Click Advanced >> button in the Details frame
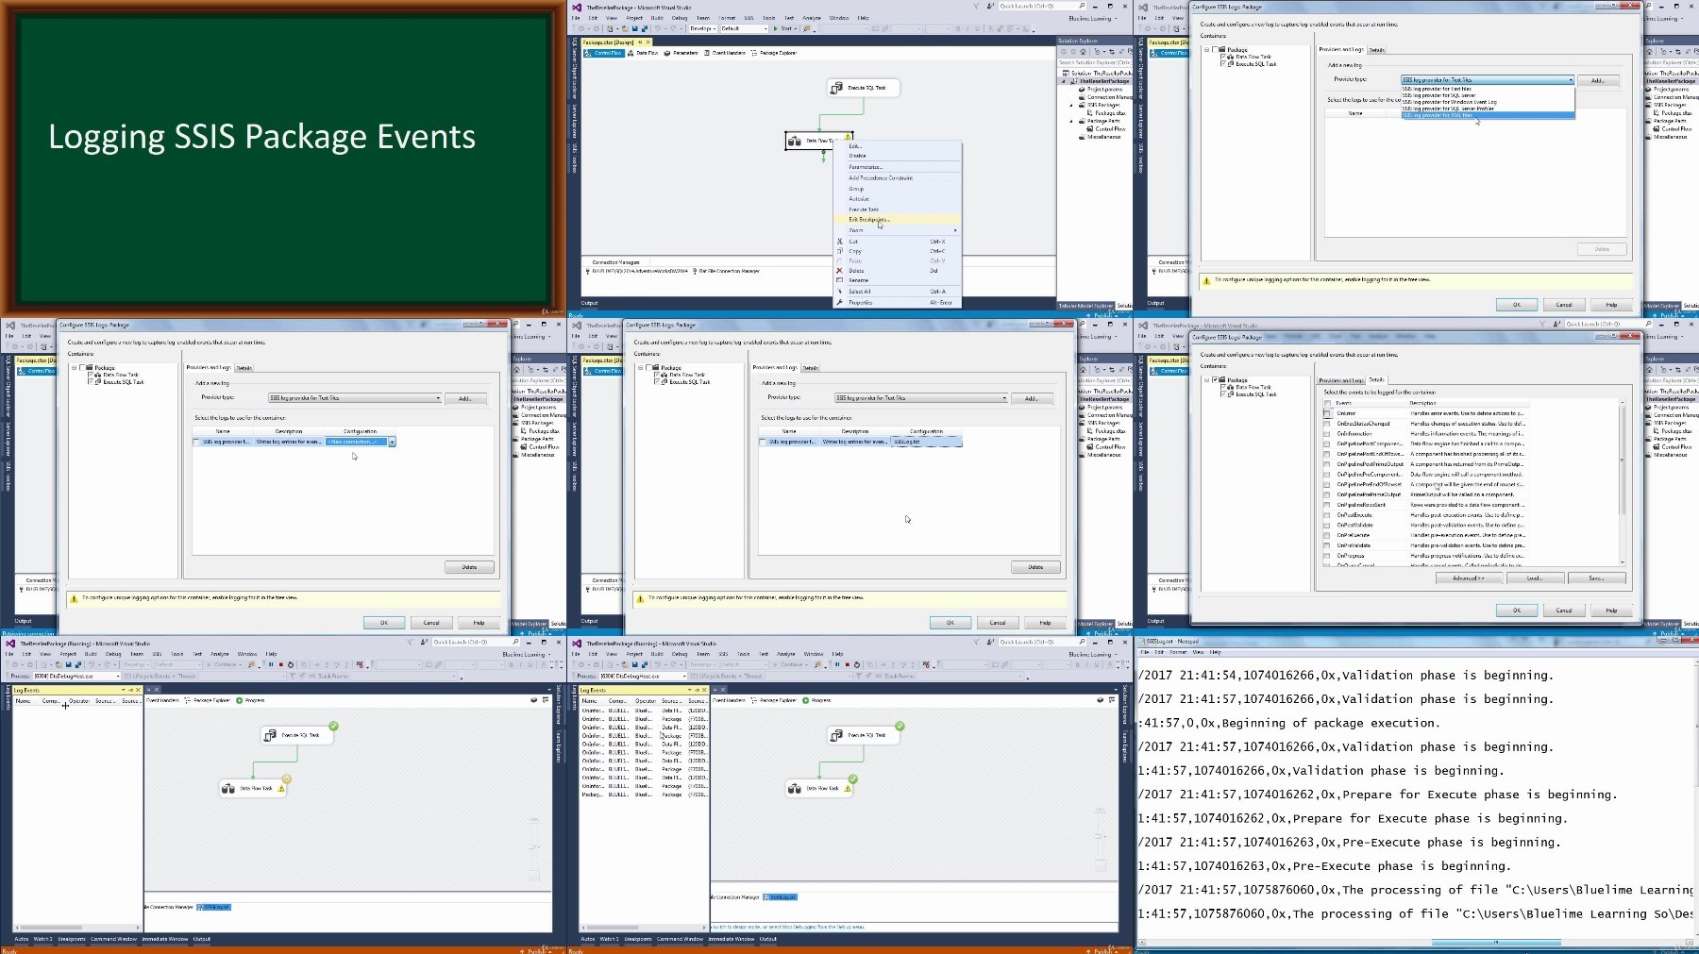Image resolution: width=1699 pixels, height=954 pixels. point(1468,578)
